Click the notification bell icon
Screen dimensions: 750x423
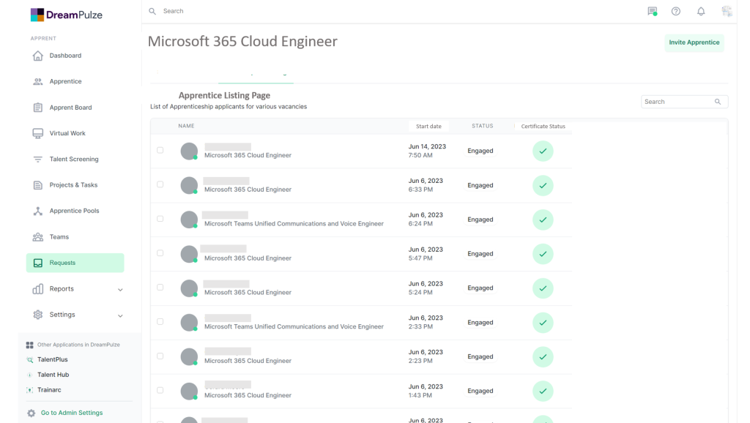pos(701,12)
